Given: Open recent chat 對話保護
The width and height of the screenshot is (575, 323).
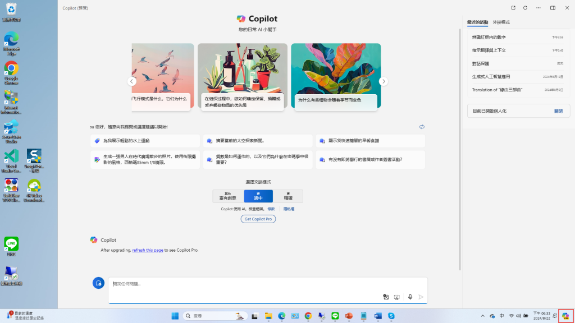Looking at the screenshot, I should point(518,64).
